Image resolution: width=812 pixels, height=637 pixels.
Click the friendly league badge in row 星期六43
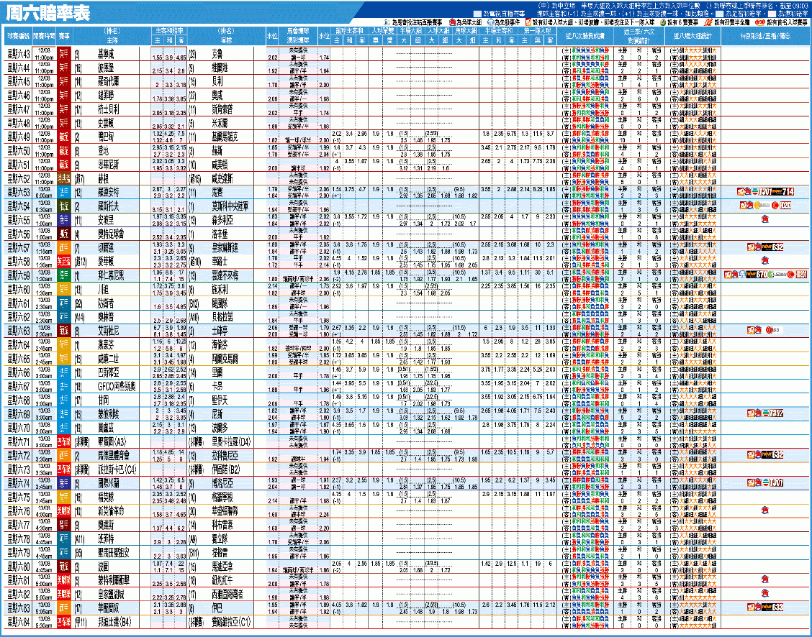pos(63,54)
